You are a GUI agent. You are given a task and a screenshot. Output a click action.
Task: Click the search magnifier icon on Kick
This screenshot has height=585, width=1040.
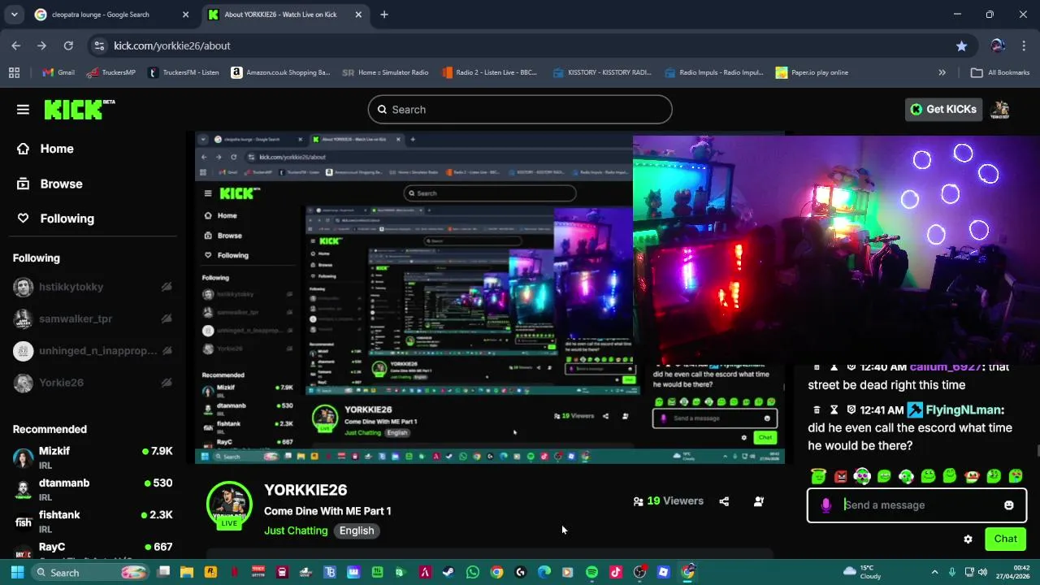tap(382, 110)
